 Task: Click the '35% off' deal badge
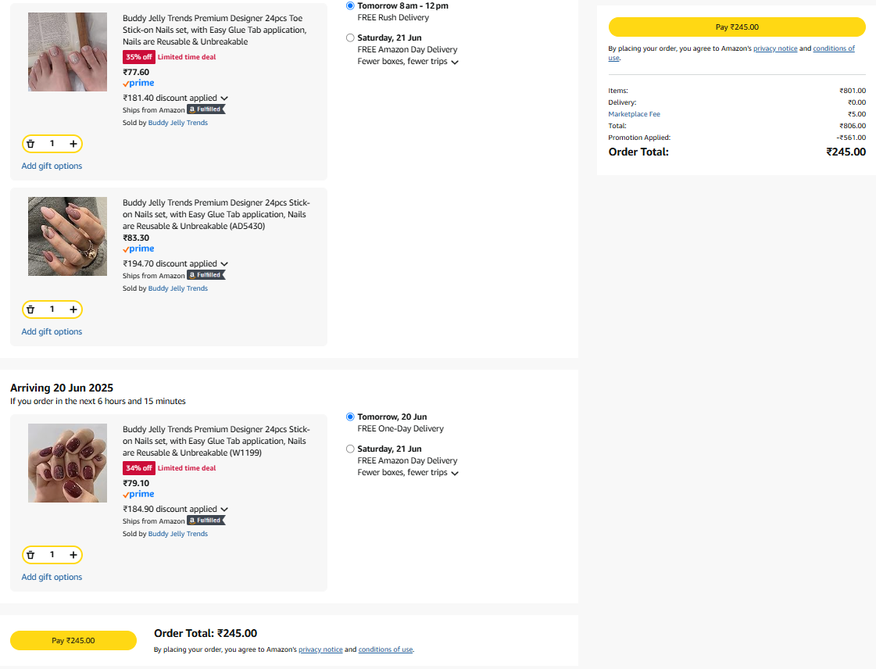tap(139, 57)
